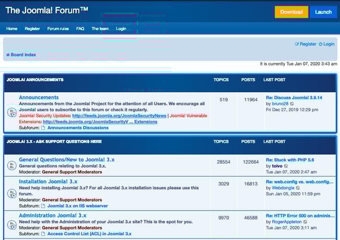Open the Announcements Discussions subforum

(77, 127)
